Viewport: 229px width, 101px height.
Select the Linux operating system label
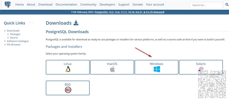[x=68, y=64]
